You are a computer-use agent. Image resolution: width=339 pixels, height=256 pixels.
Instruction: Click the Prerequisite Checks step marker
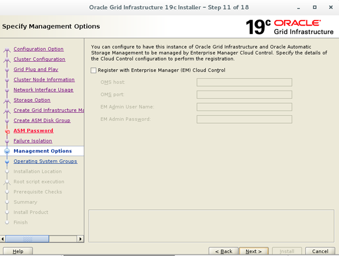(7, 192)
